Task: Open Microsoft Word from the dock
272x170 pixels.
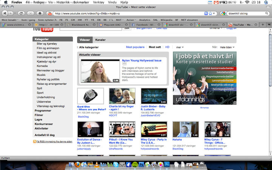Action: pyautogui.click(x=103, y=164)
